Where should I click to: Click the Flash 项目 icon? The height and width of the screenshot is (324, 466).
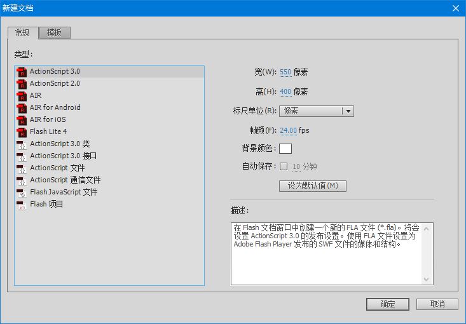22,205
